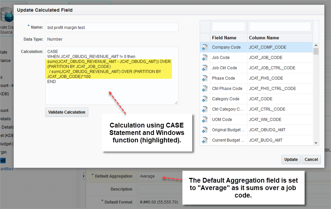Select JCAT_WM_CODE column cell
Viewport: 331px width, 209px height.
[x=280, y=120]
